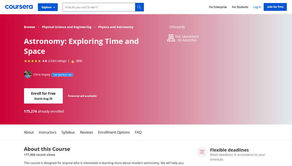Viewport: 292px width, 166px height.
Task: Click the Join for Free button
Action: (x=275, y=7)
